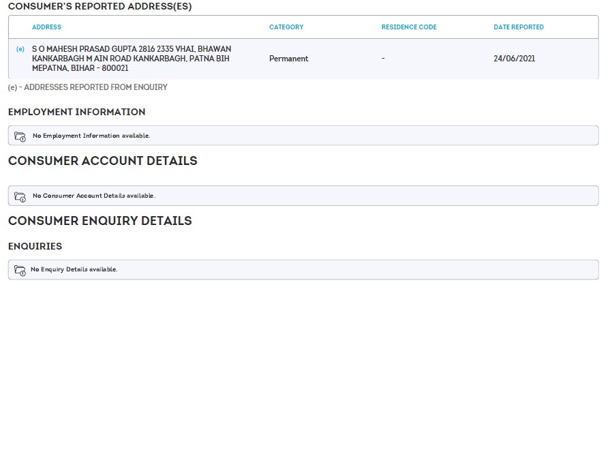
Task: Click the Consumer Enquiry Details heading
Action: tap(100, 221)
